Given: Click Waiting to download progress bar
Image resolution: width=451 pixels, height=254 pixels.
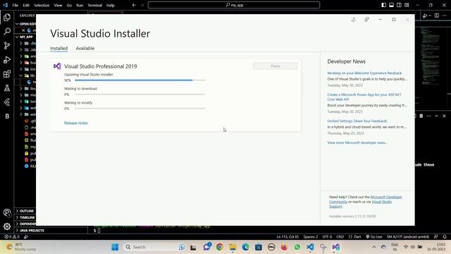Looking at the screenshot, I should 140,94.
